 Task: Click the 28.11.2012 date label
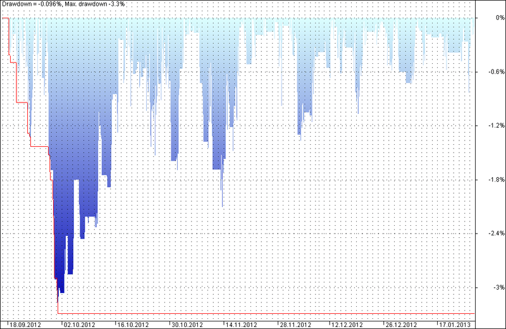pos(295,325)
